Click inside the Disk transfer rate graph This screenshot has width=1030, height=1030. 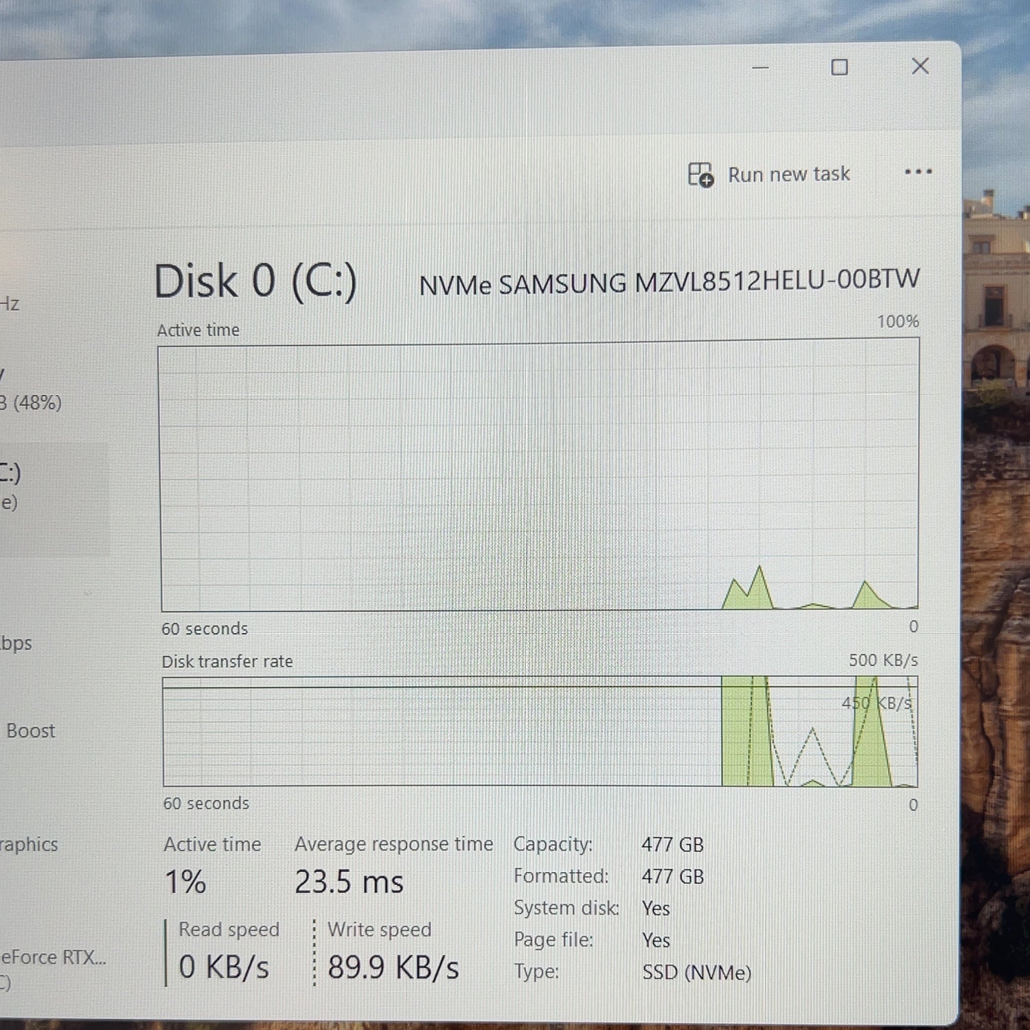click(x=540, y=732)
